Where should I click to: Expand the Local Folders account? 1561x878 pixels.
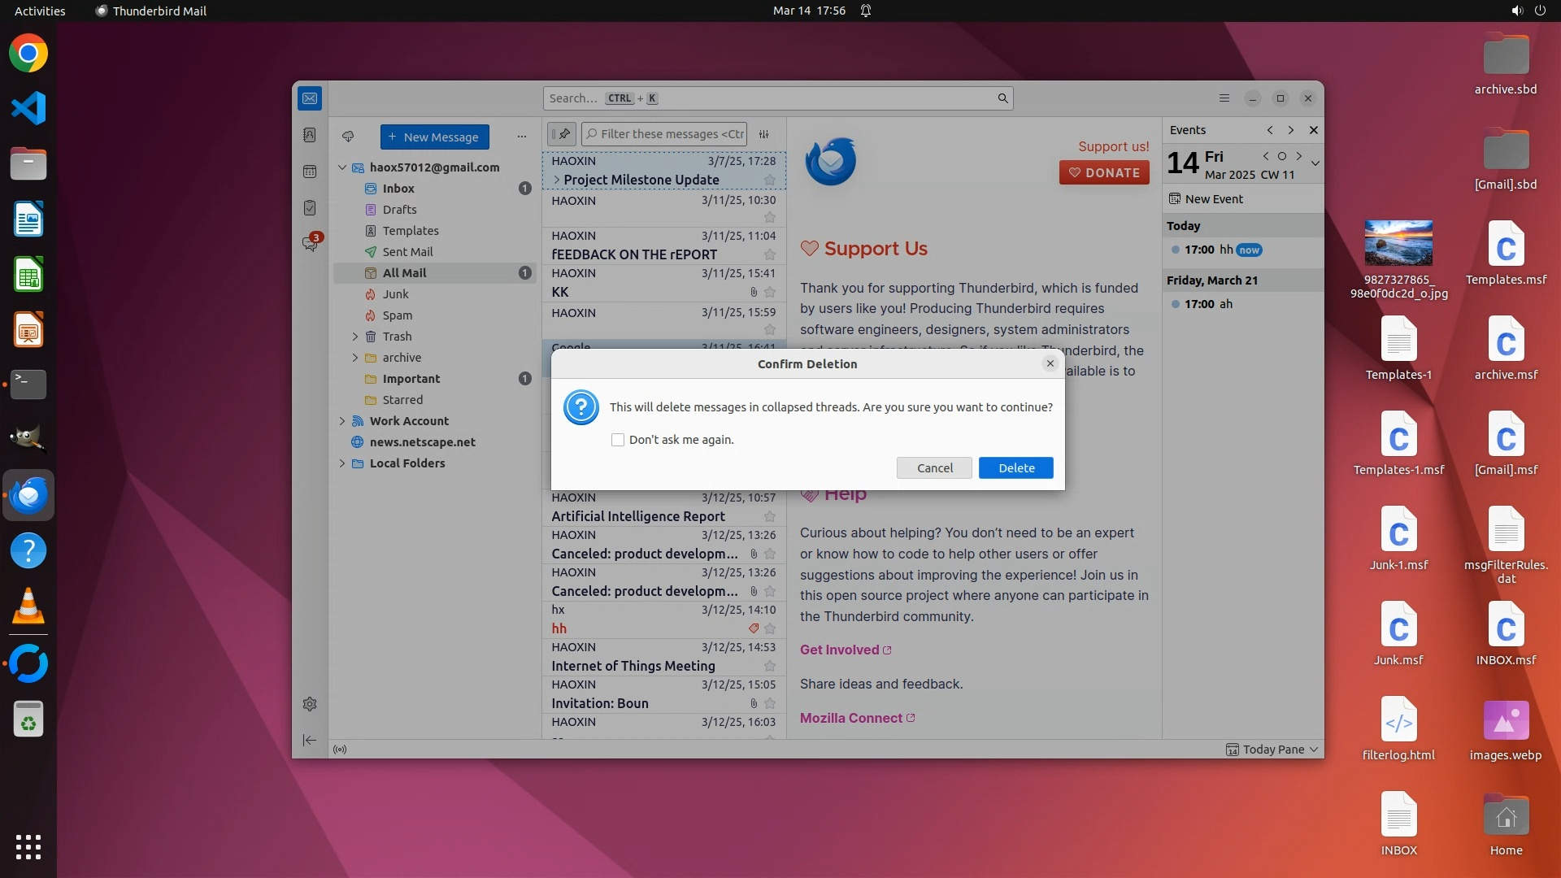342,463
